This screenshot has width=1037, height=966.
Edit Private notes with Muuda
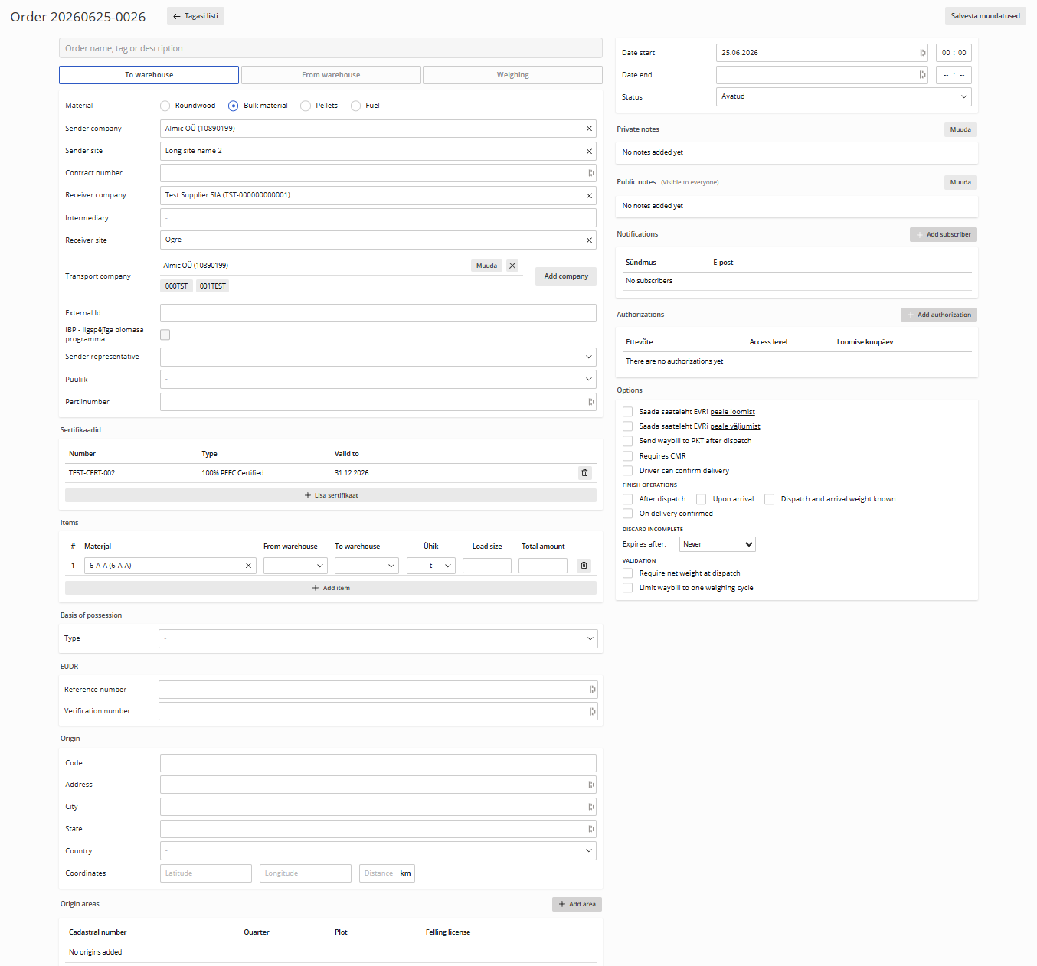coord(960,129)
